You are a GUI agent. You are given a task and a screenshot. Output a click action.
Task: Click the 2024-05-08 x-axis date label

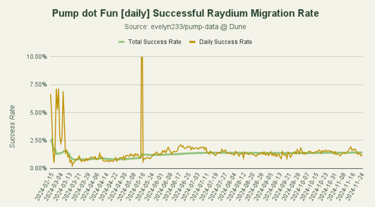tap(126, 186)
